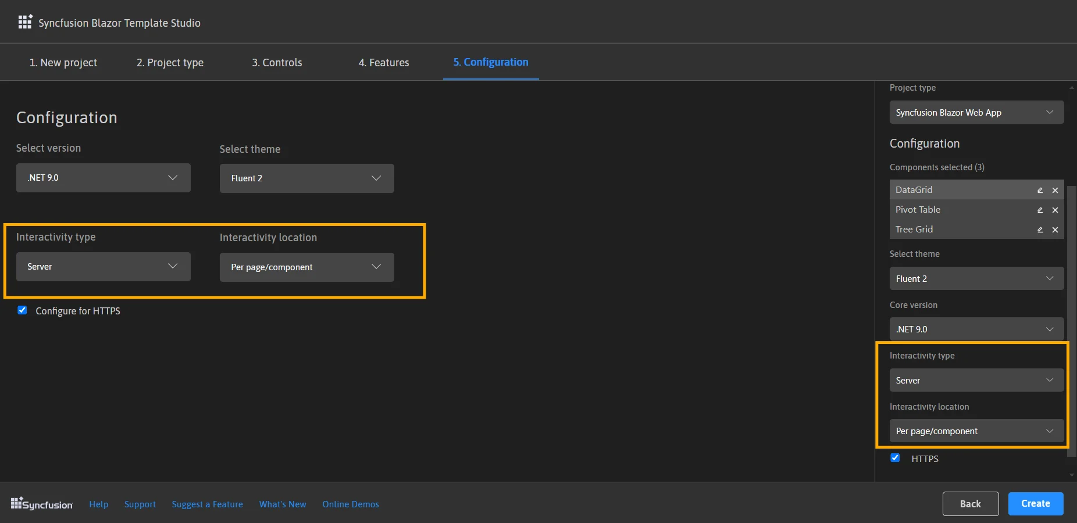Open the Select version dropdown
The width and height of the screenshot is (1077, 523).
(x=103, y=178)
